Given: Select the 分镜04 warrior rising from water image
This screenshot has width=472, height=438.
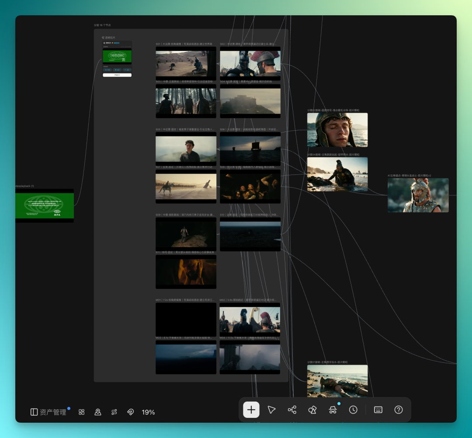Looking at the screenshot, I should [x=337, y=174].
